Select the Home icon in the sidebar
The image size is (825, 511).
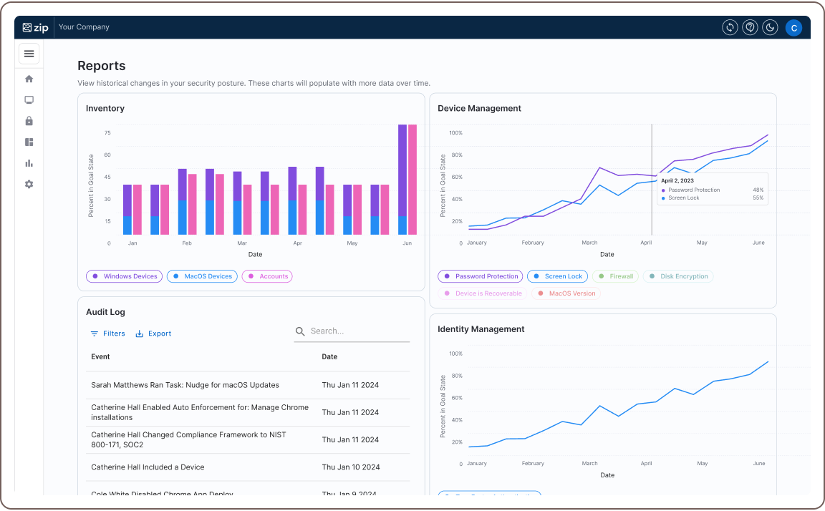(29, 79)
